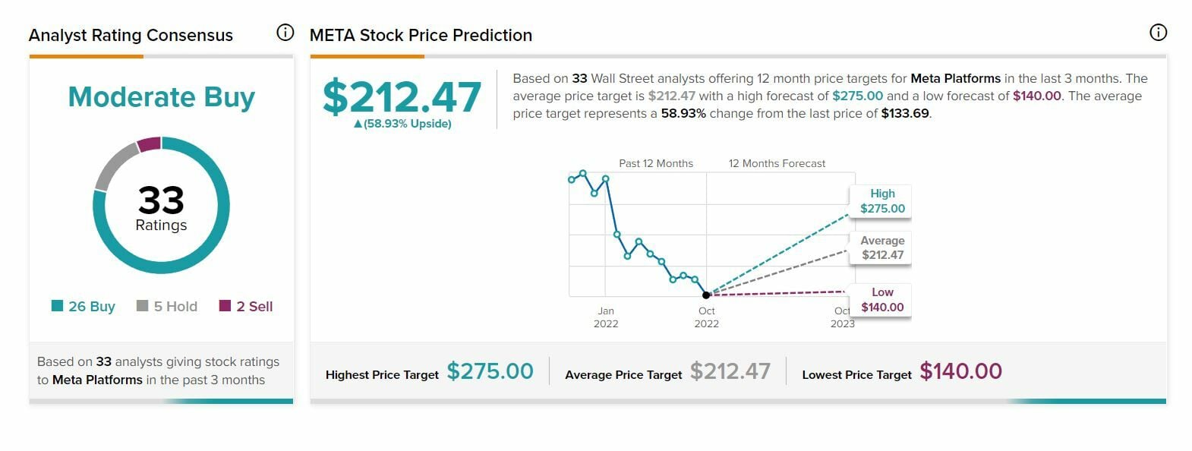Click Meta Platforms in ratings footnote

(x=97, y=380)
